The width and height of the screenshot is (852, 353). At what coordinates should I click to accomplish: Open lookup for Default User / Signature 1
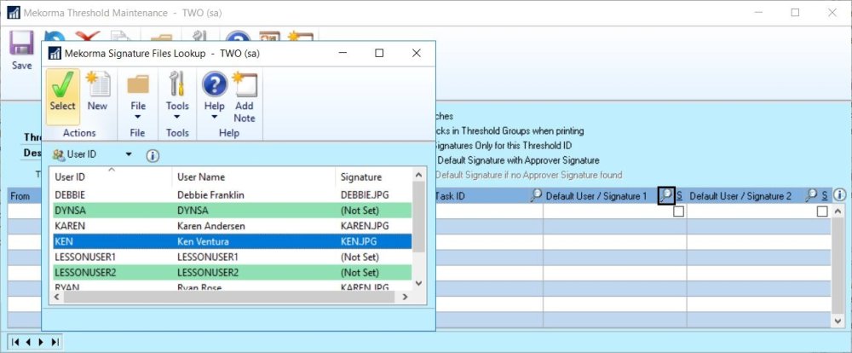(665, 195)
